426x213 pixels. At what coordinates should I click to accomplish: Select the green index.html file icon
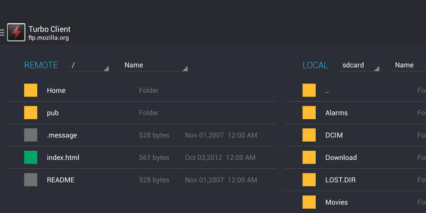30,158
